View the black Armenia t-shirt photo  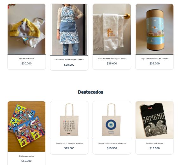point(154,120)
